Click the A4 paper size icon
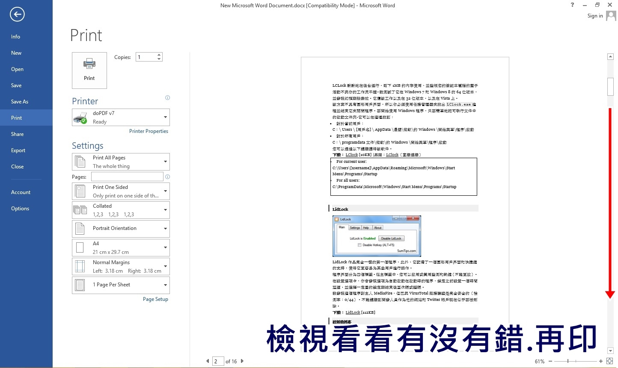The height and width of the screenshot is (368, 618). [80, 247]
